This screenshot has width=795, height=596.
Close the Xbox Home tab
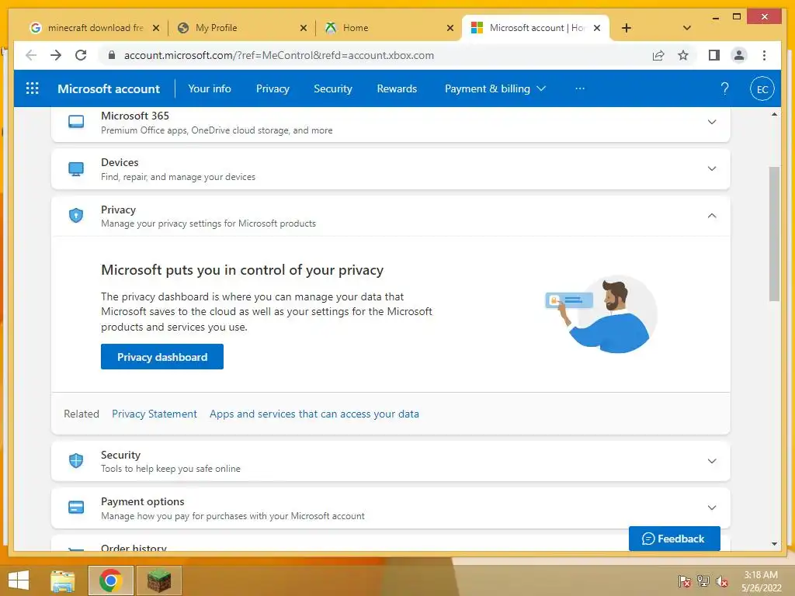(x=450, y=28)
